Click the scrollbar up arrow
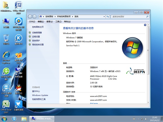The image size is (163, 122). point(148,25)
